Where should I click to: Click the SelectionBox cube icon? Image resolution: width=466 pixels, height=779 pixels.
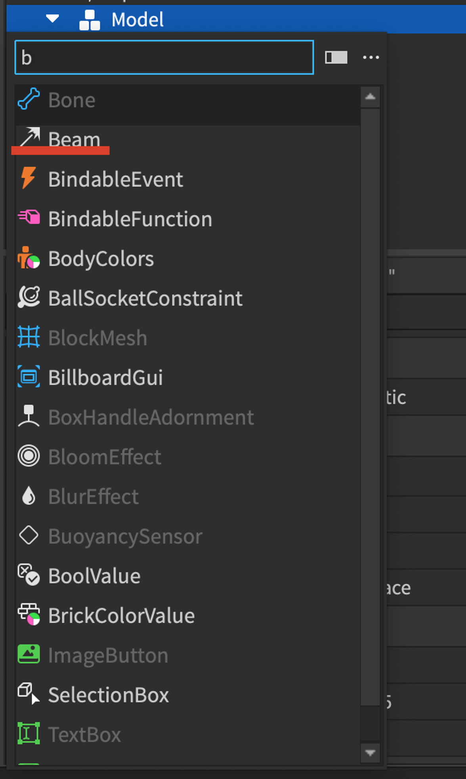coord(29,694)
